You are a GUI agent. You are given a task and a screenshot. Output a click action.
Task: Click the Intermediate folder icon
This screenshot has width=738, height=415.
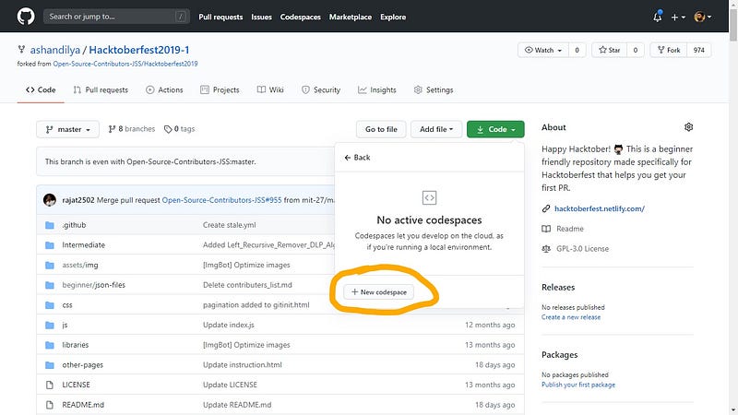[50, 244]
